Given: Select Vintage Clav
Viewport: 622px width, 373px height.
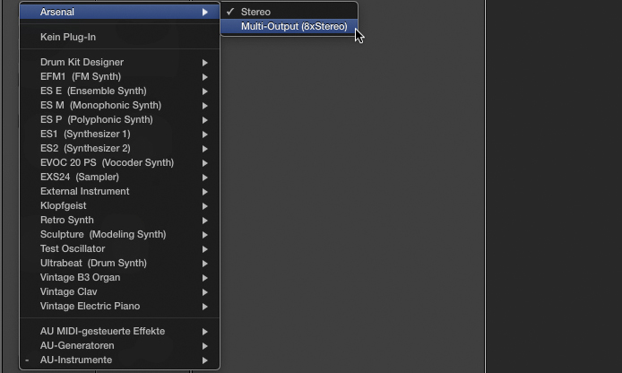Looking at the screenshot, I should (x=119, y=291).
